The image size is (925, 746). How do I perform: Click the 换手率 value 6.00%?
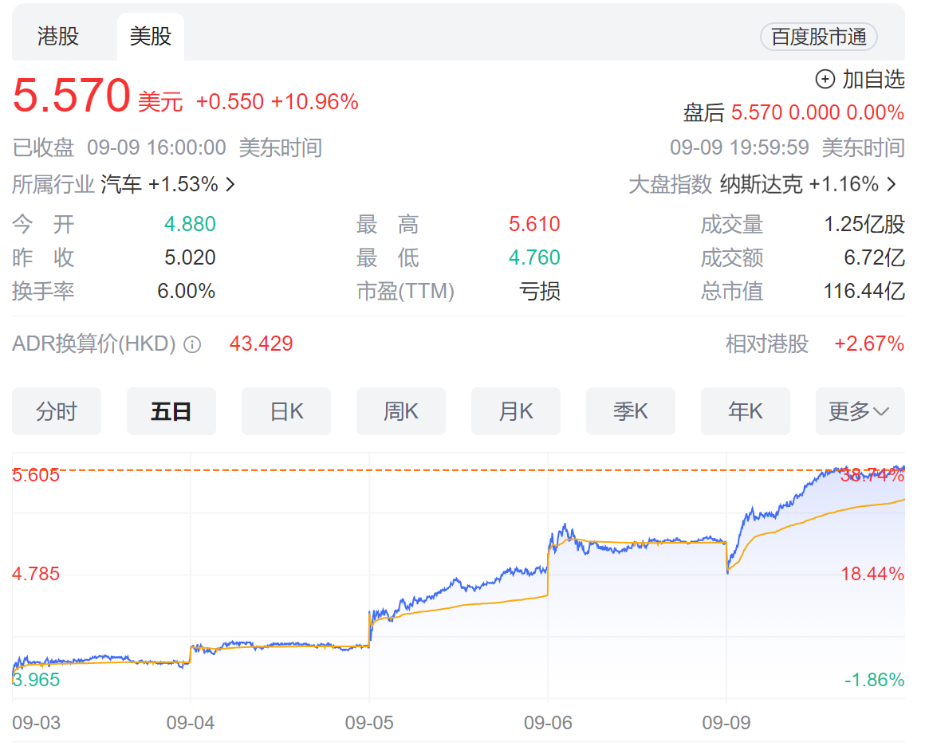point(187,292)
